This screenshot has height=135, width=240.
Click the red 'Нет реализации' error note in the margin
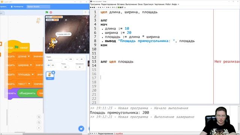pyautogui.click(x=227, y=61)
